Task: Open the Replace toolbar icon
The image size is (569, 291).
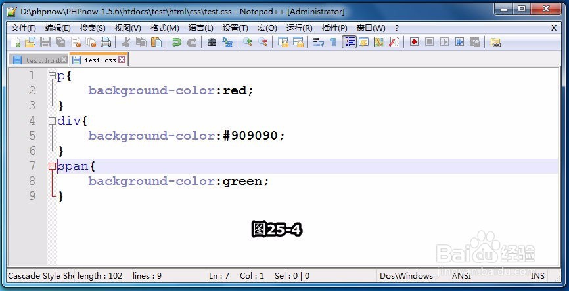Action: tap(227, 43)
